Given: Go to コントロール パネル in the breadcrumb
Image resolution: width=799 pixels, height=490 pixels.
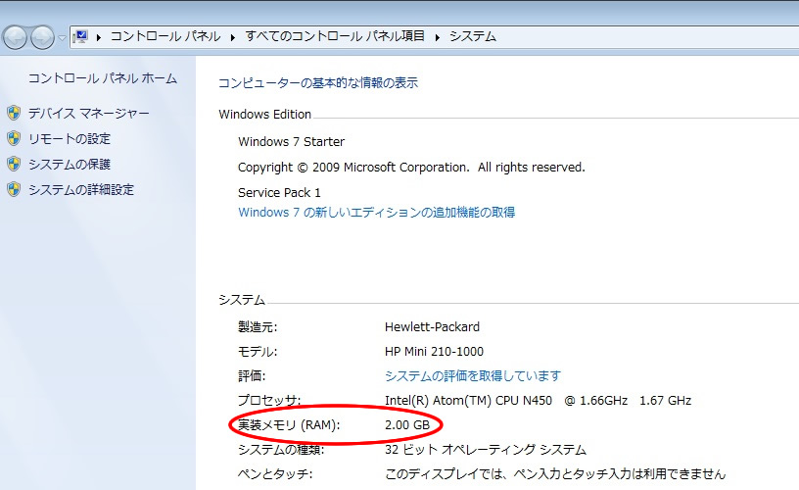Looking at the screenshot, I should (164, 36).
